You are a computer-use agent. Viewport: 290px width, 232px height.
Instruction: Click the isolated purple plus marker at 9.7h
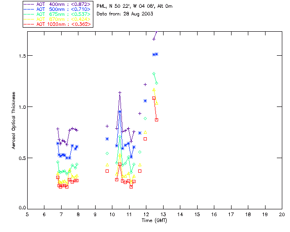pos(107,126)
